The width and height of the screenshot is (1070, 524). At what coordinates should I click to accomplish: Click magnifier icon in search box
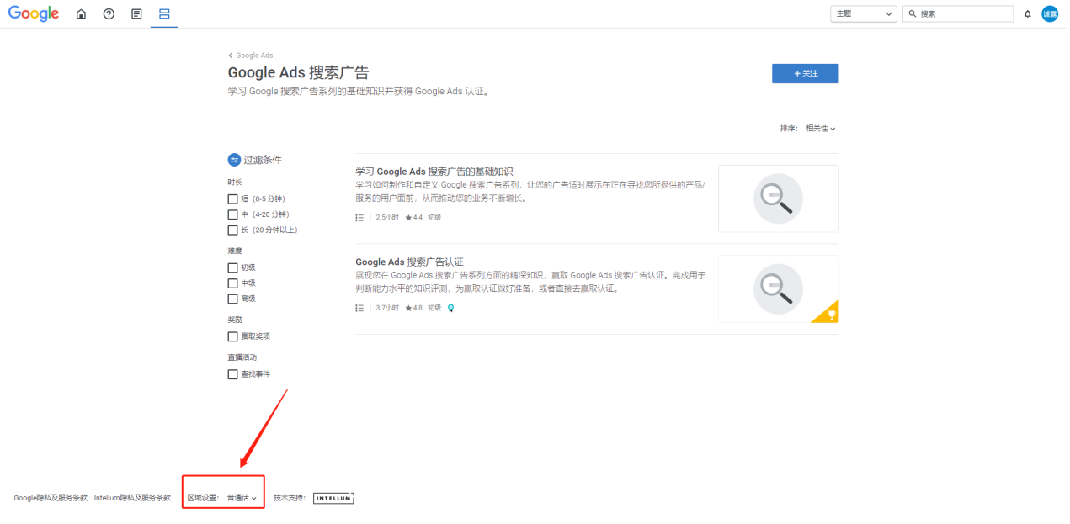coord(912,14)
